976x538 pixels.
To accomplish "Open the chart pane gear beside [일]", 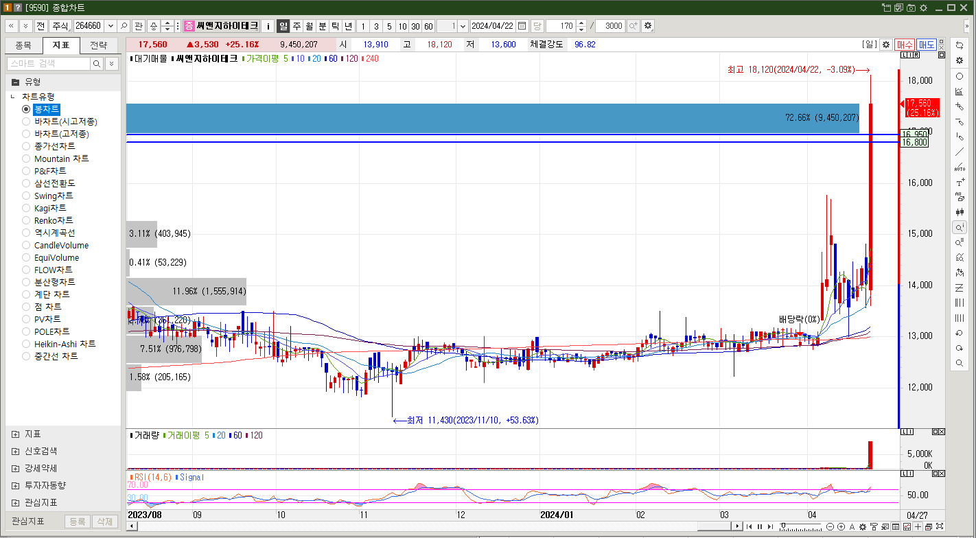I will (x=886, y=44).
